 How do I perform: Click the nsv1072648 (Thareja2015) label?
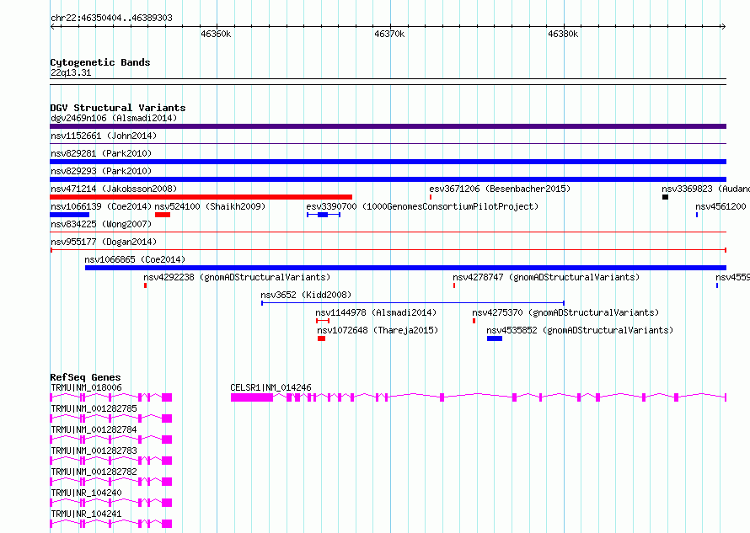click(378, 330)
